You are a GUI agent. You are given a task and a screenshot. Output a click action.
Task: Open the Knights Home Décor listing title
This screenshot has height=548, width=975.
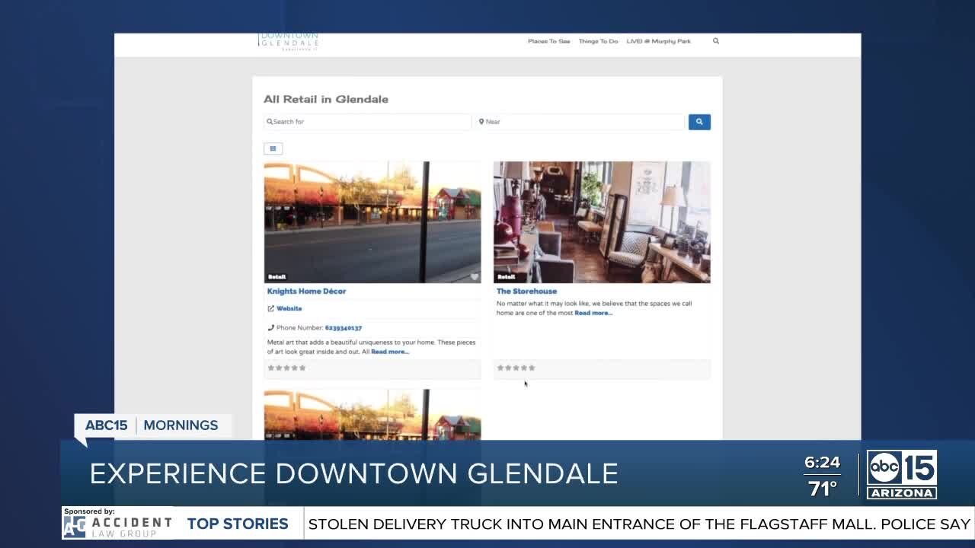[306, 291]
